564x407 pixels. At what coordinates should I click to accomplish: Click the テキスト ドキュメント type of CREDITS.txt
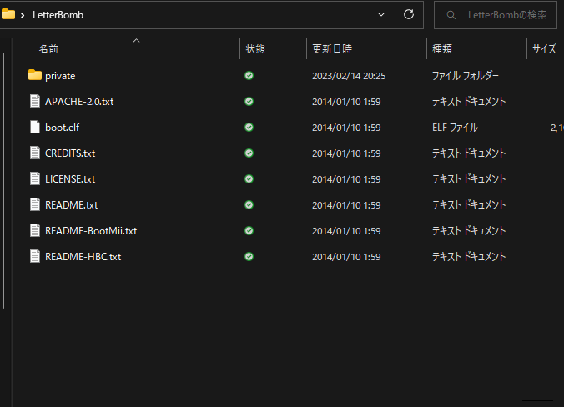pyautogui.click(x=469, y=153)
